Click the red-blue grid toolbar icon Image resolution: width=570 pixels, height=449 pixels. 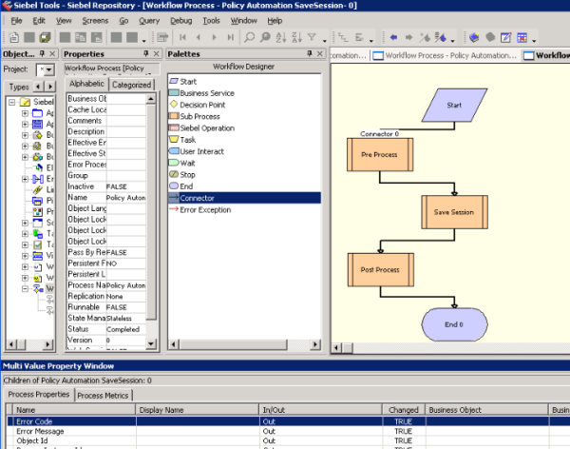tap(522, 37)
